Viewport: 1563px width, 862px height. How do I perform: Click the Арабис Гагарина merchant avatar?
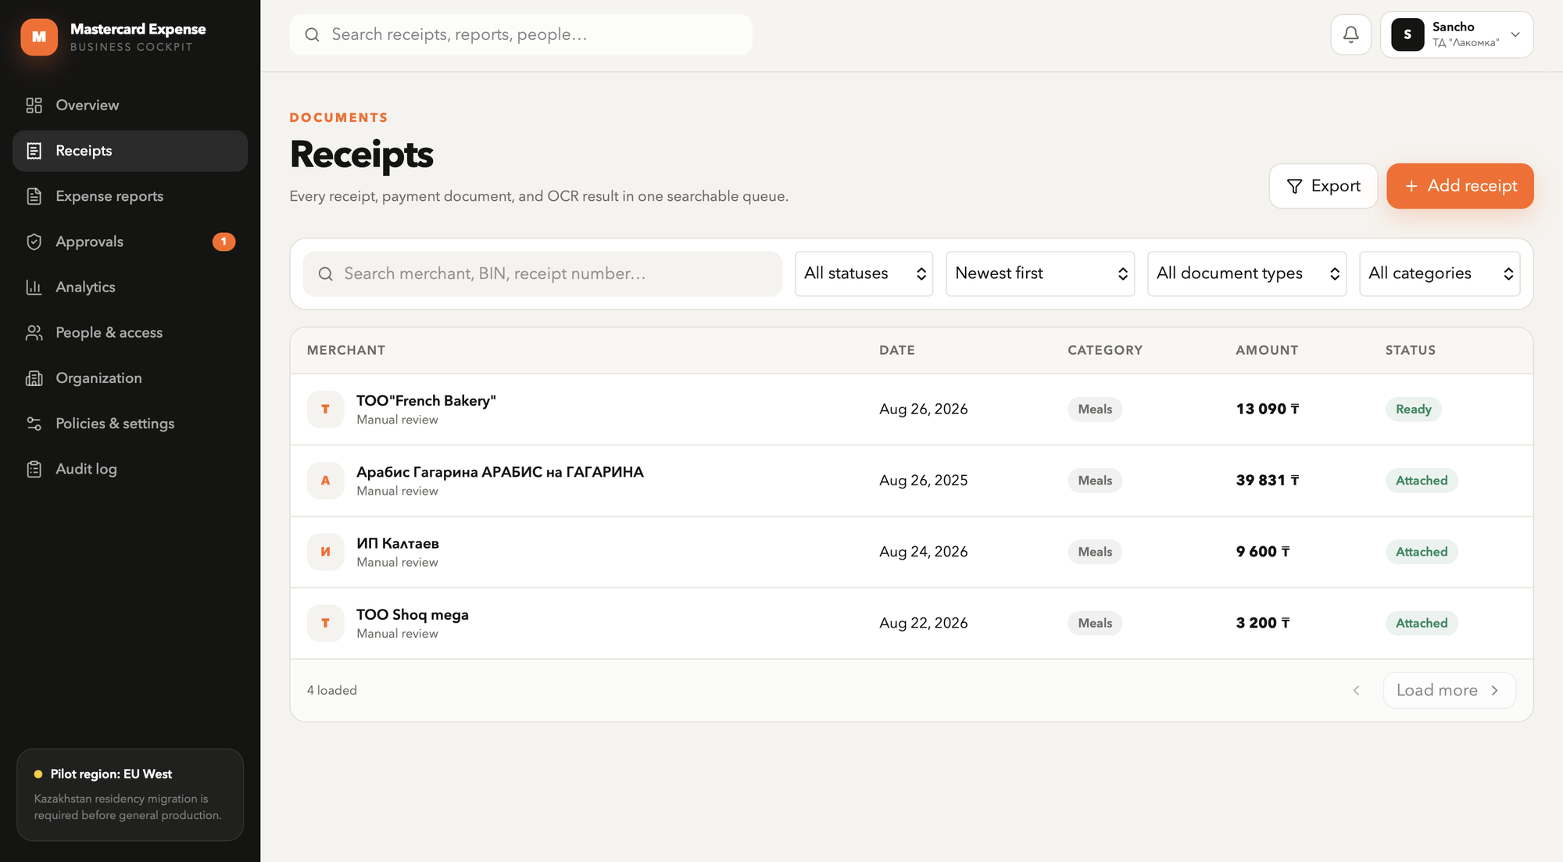325,481
